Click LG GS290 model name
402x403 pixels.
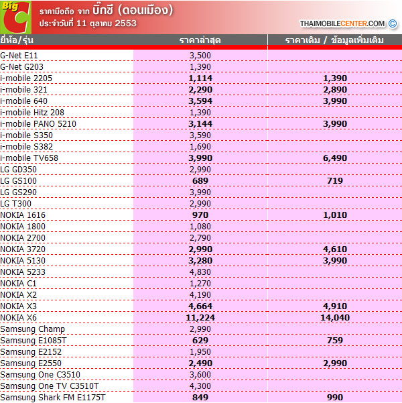[19, 192]
